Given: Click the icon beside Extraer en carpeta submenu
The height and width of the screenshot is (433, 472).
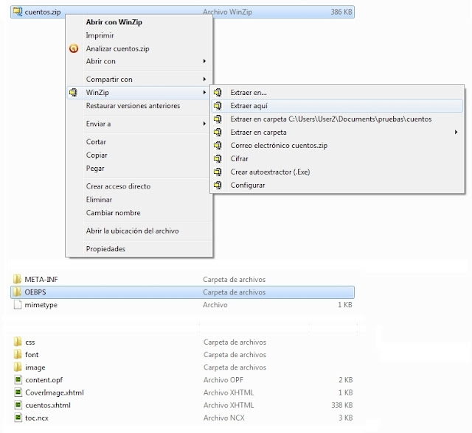Looking at the screenshot, I should click(218, 133).
